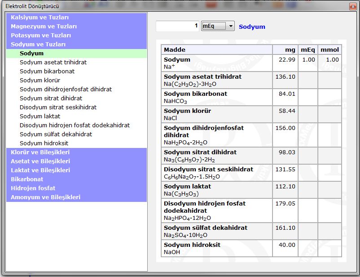Select Sodyum klorür in list

40,80
